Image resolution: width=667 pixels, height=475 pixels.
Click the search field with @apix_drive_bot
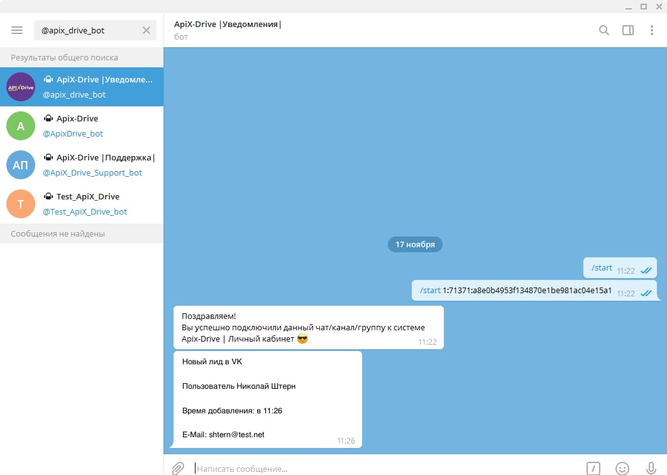96,30
